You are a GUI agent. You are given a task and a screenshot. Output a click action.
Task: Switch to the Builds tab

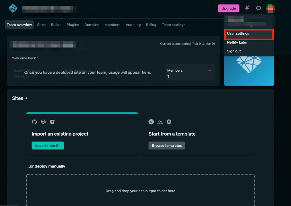[x=56, y=25]
